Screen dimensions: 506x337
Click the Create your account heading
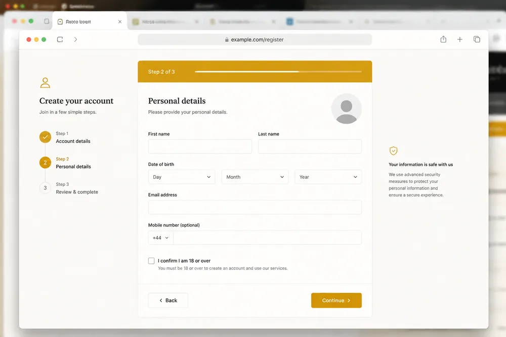76,101
